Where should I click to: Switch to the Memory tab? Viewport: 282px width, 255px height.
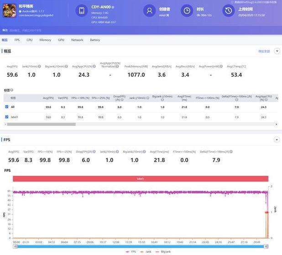[45, 40]
